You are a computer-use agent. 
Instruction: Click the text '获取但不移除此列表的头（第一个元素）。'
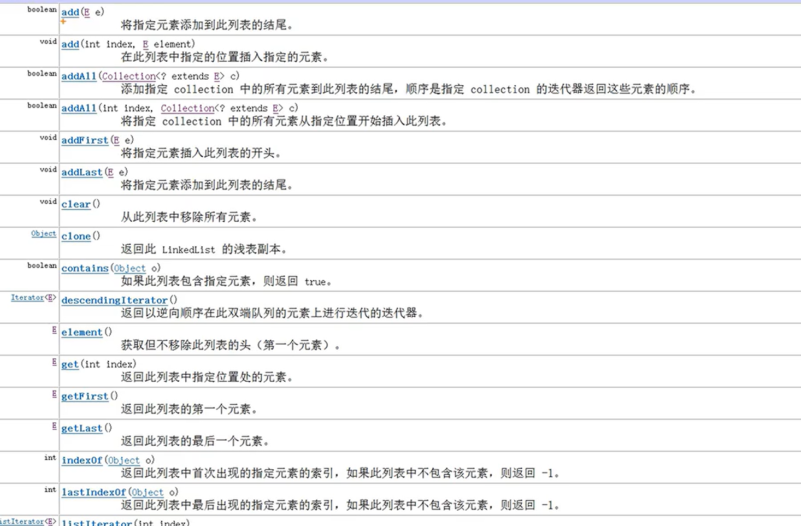(231, 345)
